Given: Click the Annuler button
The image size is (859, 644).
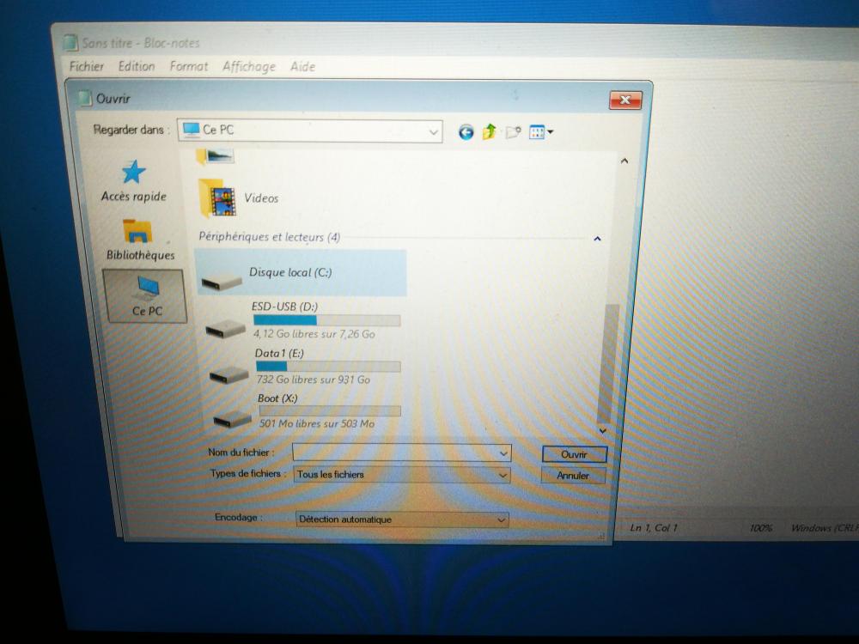Looking at the screenshot, I should 573,476.
